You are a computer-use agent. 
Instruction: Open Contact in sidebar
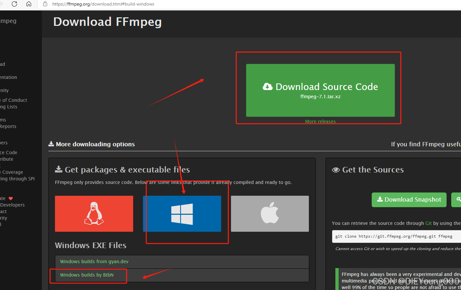click(x=3, y=211)
